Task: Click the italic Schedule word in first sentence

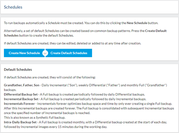Action: click(54, 23)
